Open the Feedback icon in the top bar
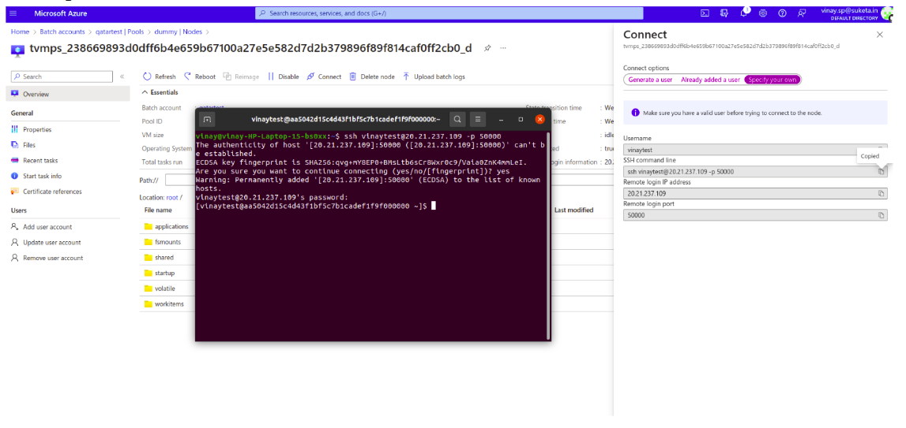The width and height of the screenshot is (906, 428). (x=802, y=13)
